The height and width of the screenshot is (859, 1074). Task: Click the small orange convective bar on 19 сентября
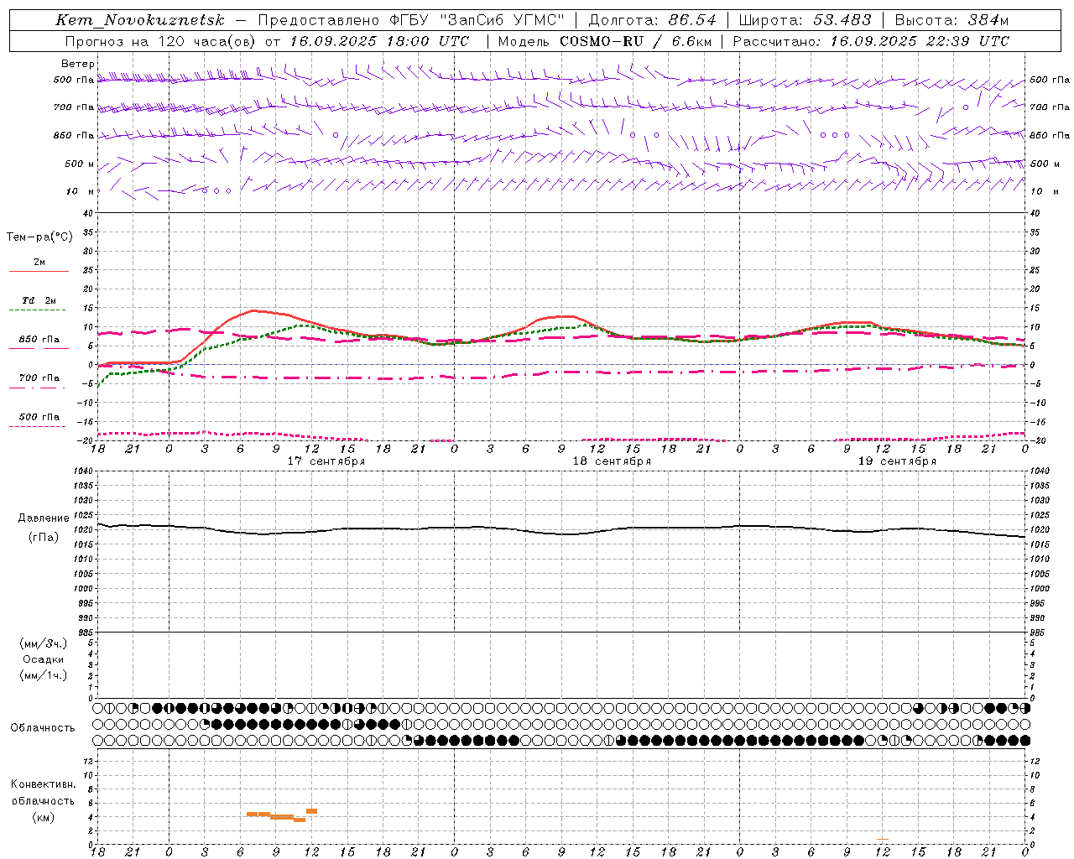883,839
